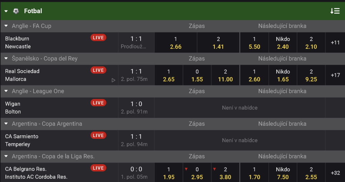Screen dimensions: 345x182
Task: Click the soccer ball icon next to Fotbal
Action: pyautogui.click(x=16, y=11)
